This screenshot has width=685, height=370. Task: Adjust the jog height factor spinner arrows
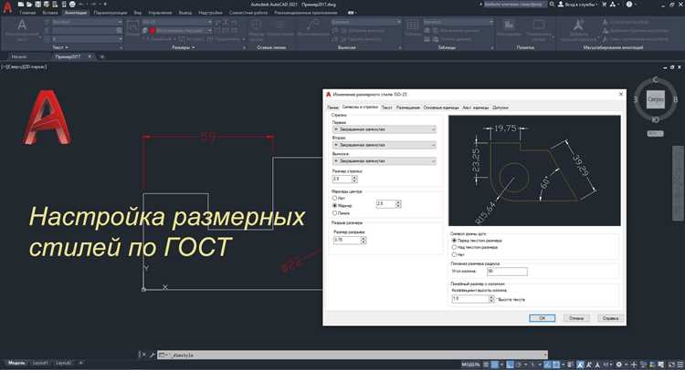(491, 299)
